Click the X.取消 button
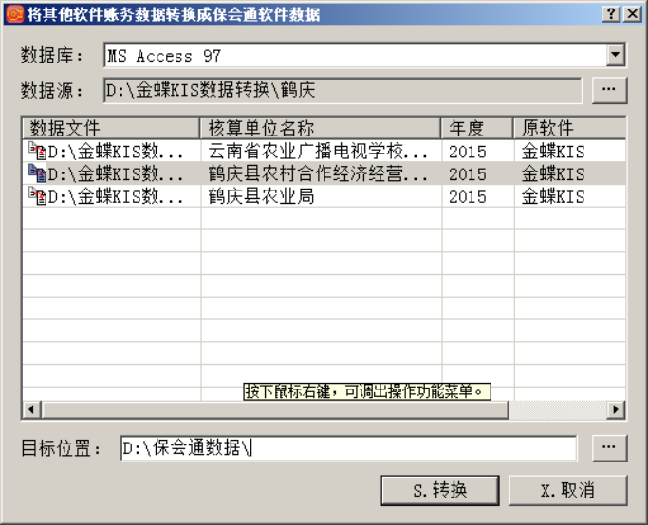Viewport: 648px width, 525px height. (567, 490)
